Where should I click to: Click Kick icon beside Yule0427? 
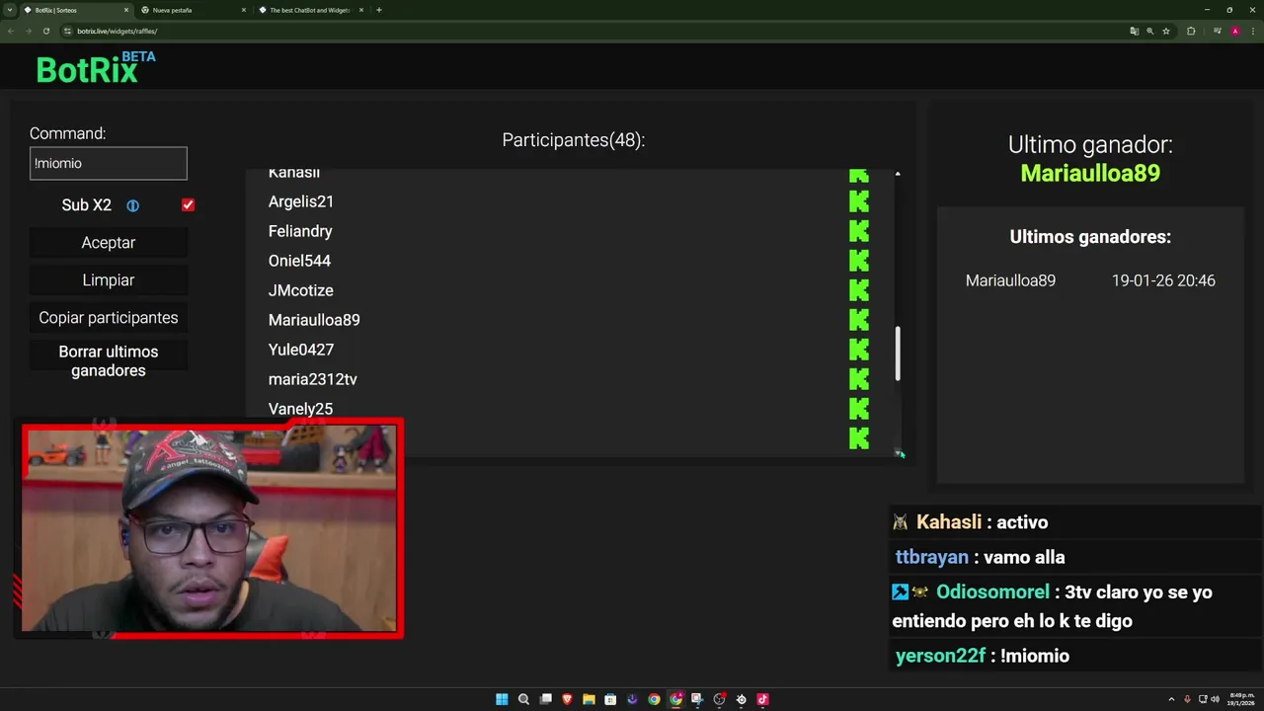(859, 350)
